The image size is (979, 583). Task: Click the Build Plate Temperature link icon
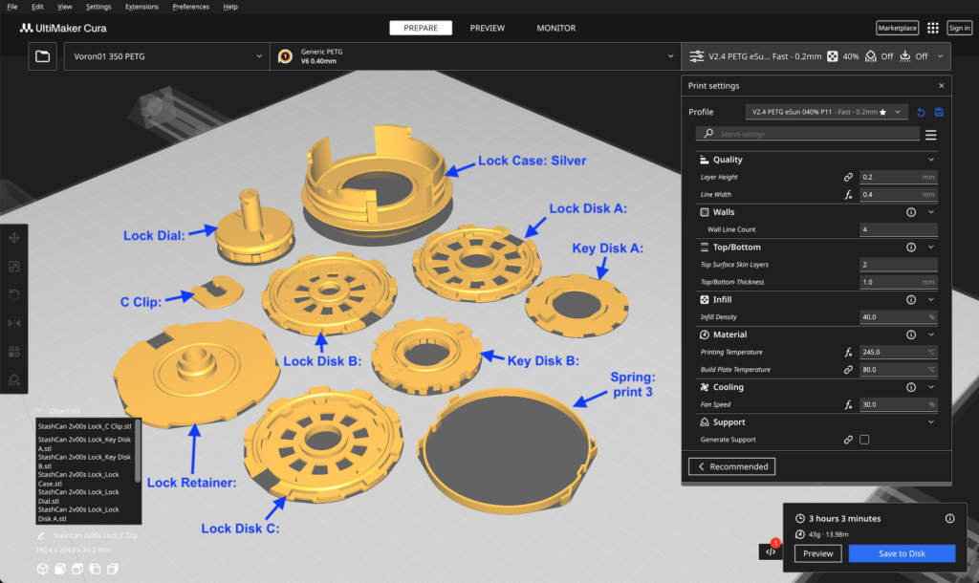tap(849, 370)
